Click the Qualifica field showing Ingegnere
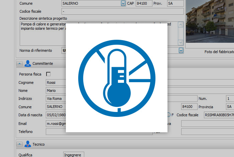The width and height of the screenshot is (234, 157). [x=74, y=155]
